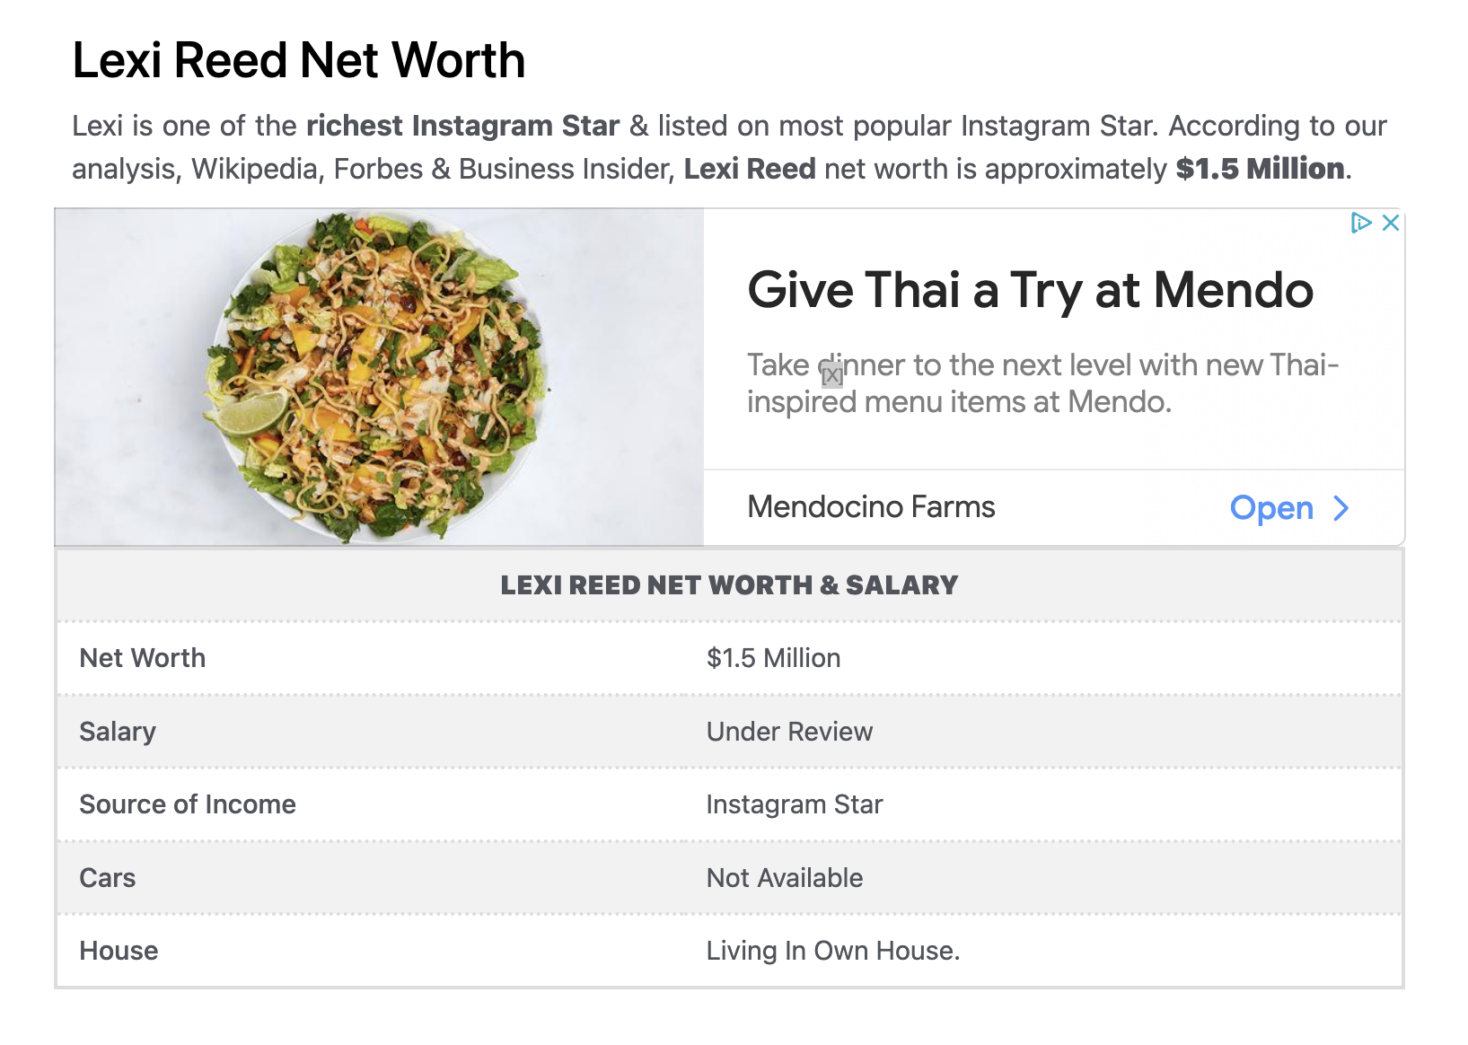The width and height of the screenshot is (1468, 1045).
Task: Click the Cars 'Not Available' value
Action: [x=785, y=878]
